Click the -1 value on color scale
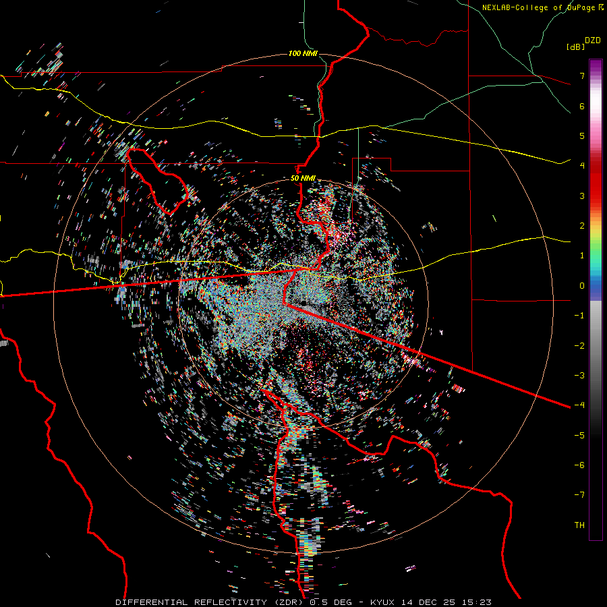This screenshot has height=607, width=607. point(579,316)
